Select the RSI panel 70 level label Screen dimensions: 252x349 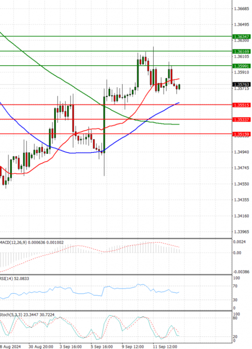[235, 286]
